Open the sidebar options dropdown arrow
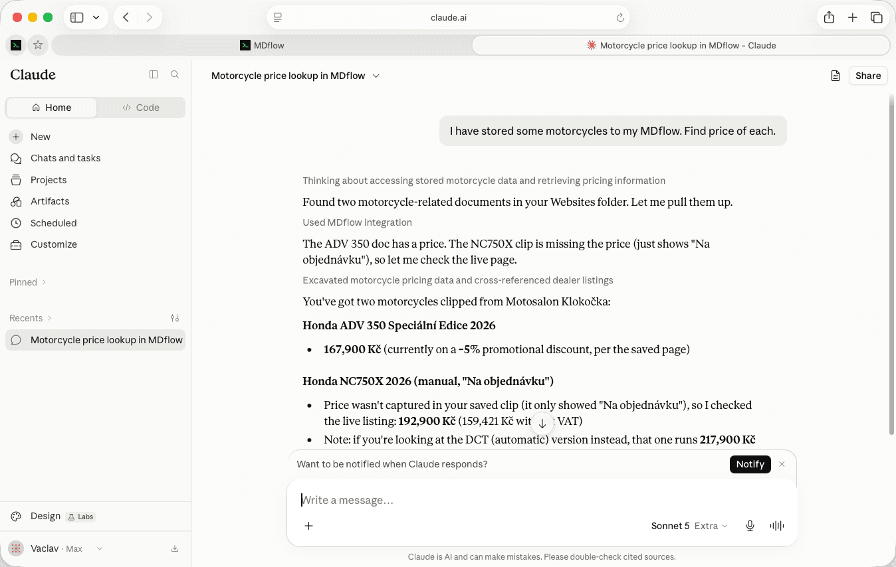 [96, 17]
